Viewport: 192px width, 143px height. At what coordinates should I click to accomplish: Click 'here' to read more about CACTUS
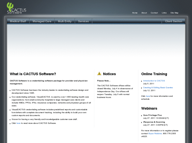point(18,123)
